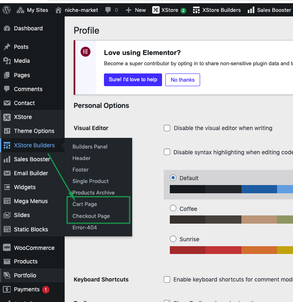Image resolution: width=293 pixels, height=302 pixels.
Task: Open Footer builder submenu item
Action: (81, 170)
